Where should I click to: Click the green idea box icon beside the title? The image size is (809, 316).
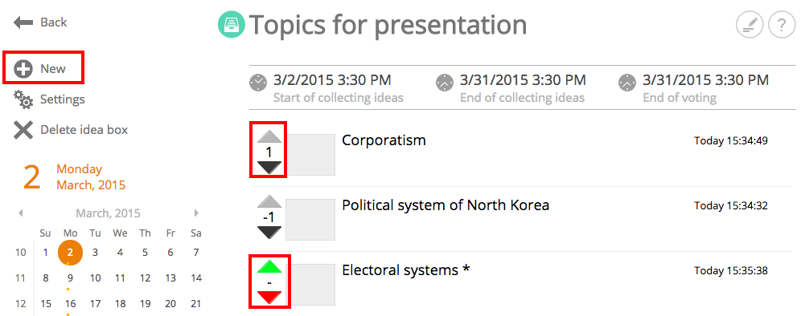231,25
